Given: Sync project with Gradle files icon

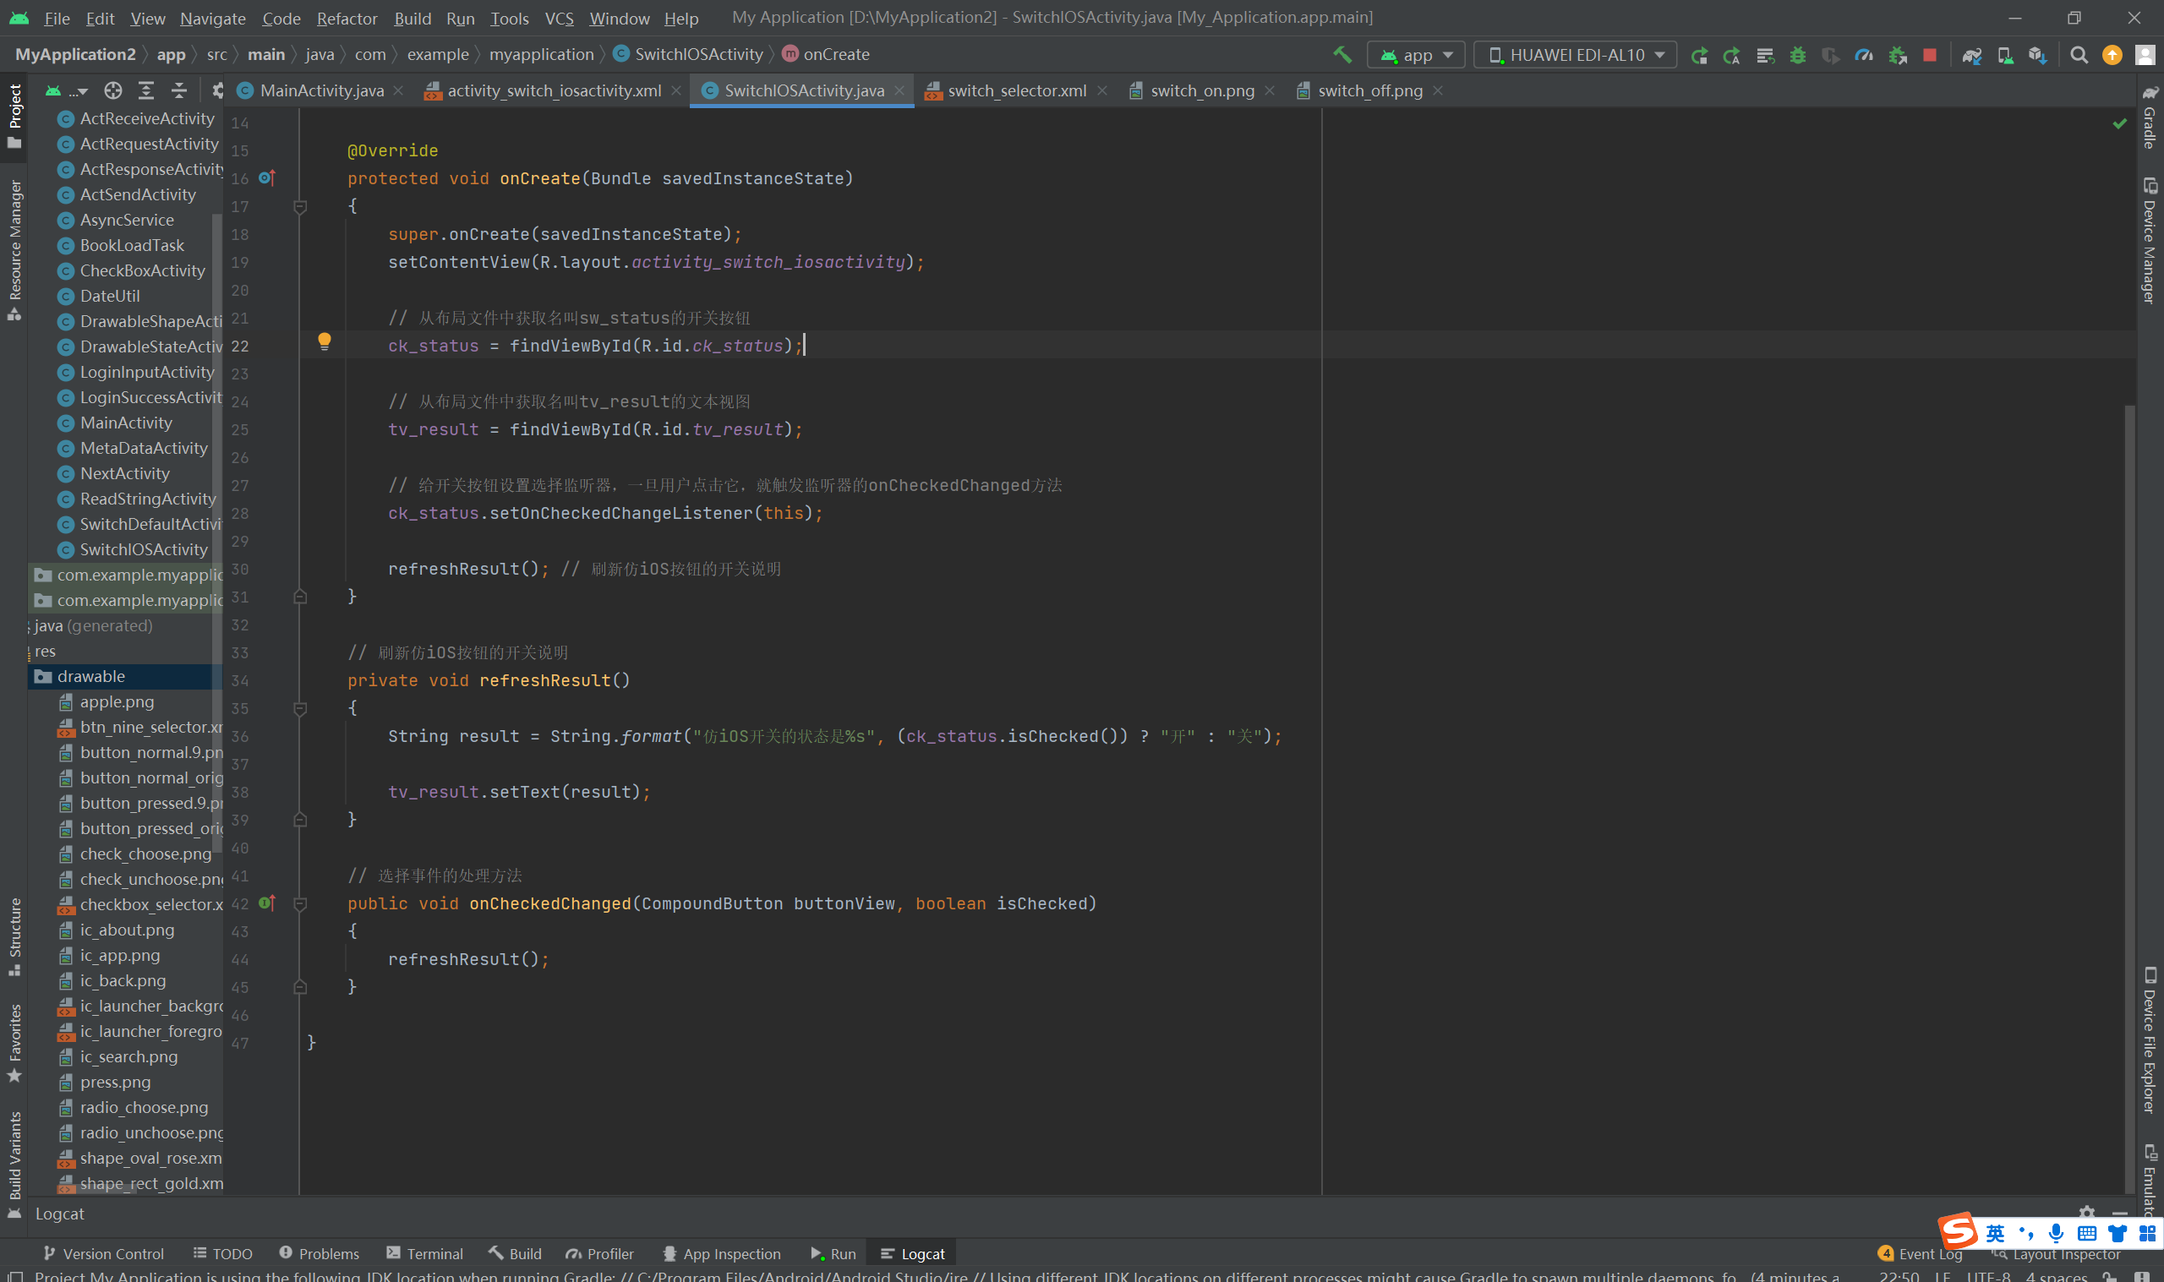Looking at the screenshot, I should (x=1971, y=55).
